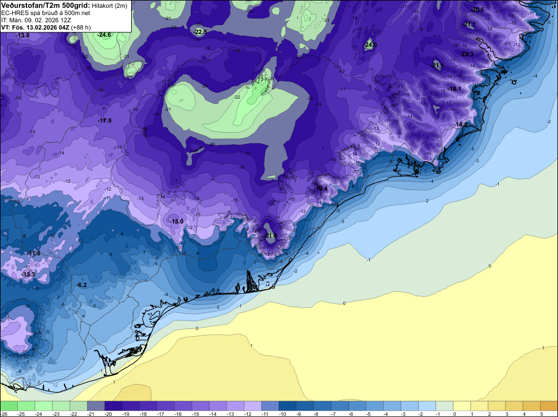Screen dimensions: 558x417
Task: Select the pale yellow legend swatch labeled 0
Action: coord(462,406)
